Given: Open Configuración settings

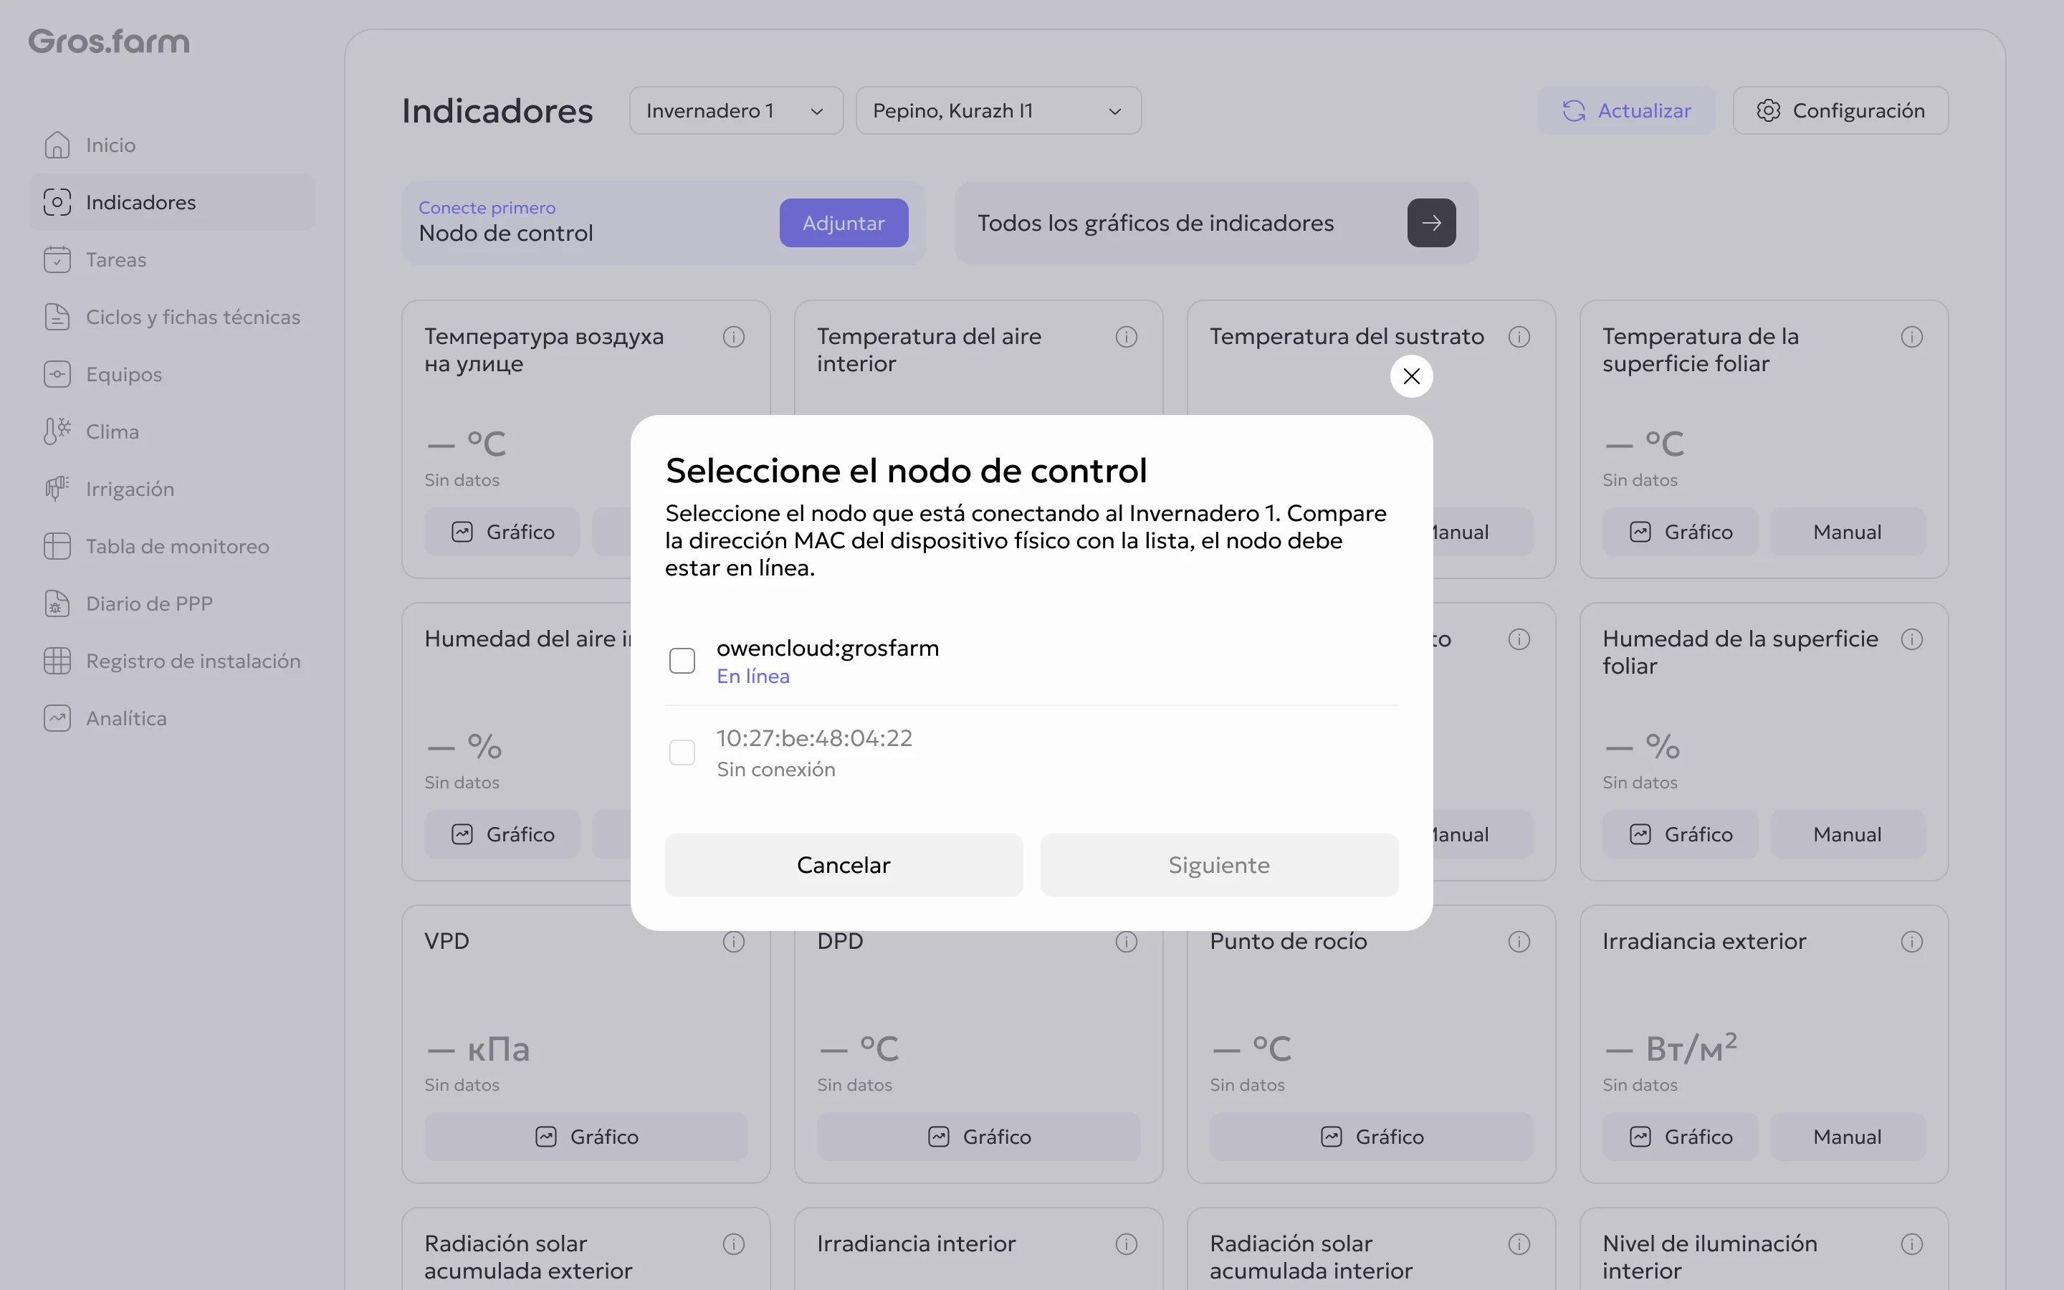Looking at the screenshot, I should click(1840, 111).
